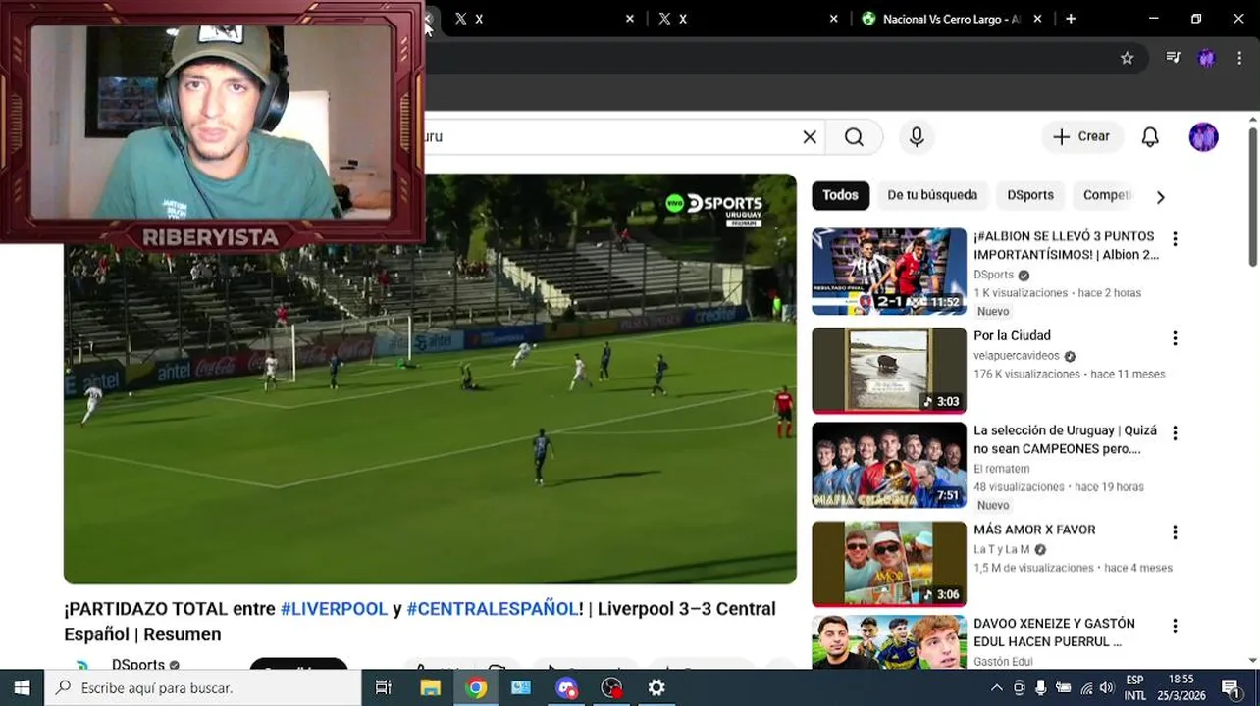Click the microphone tray icon

[1041, 688]
